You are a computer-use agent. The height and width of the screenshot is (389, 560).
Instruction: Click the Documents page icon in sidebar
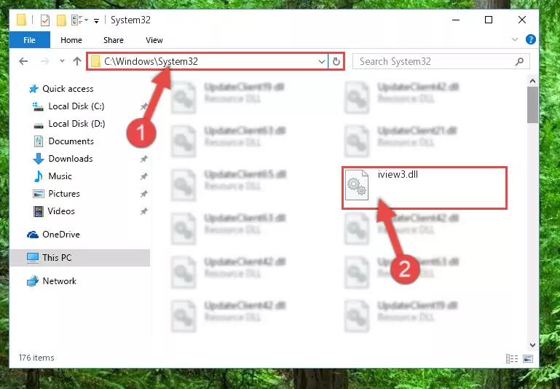tap(39, 141)
